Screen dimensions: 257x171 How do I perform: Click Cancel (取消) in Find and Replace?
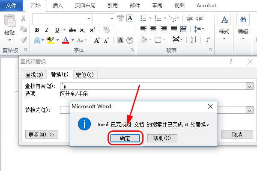237,135
